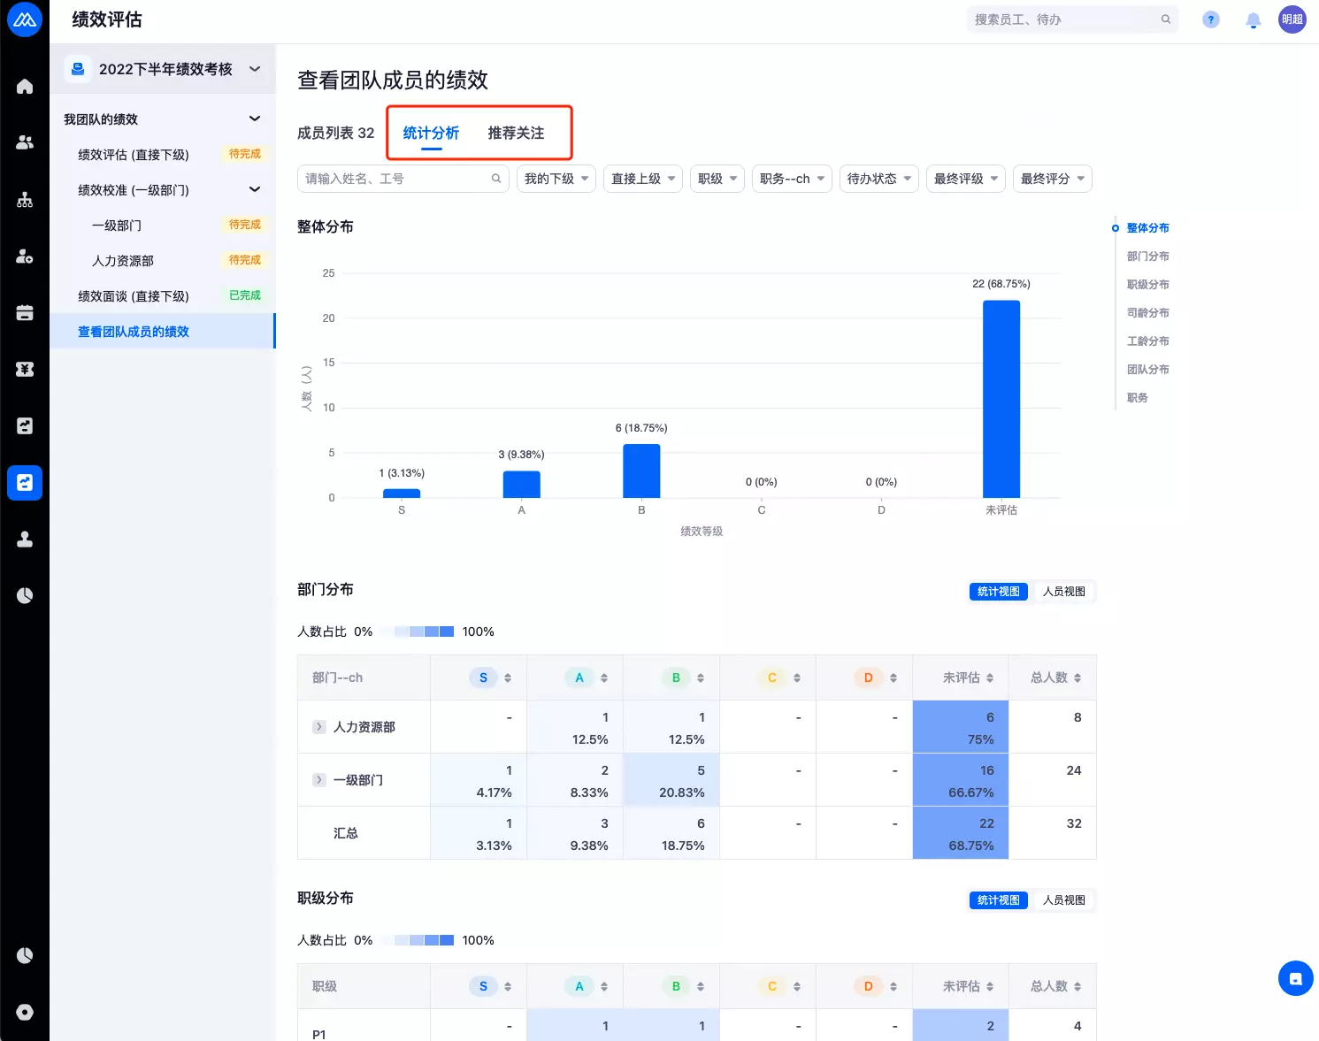Click the floating blue chat button
The width and height of the screenshot is (1319, 1041).
(x=1296, y=978)
